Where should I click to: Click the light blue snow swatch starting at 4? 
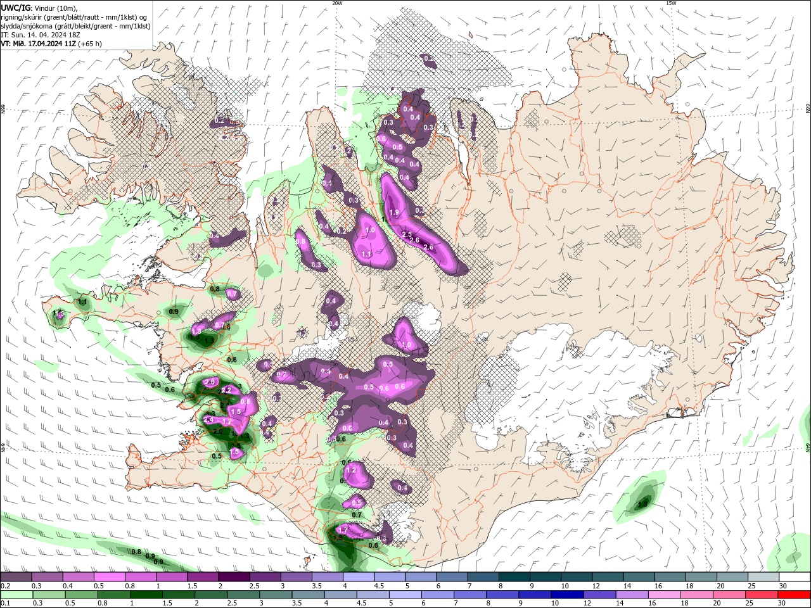pos(359,577)
